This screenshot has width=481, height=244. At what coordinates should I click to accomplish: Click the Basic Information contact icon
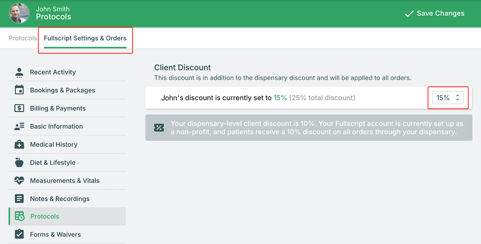tap(19, 126)
